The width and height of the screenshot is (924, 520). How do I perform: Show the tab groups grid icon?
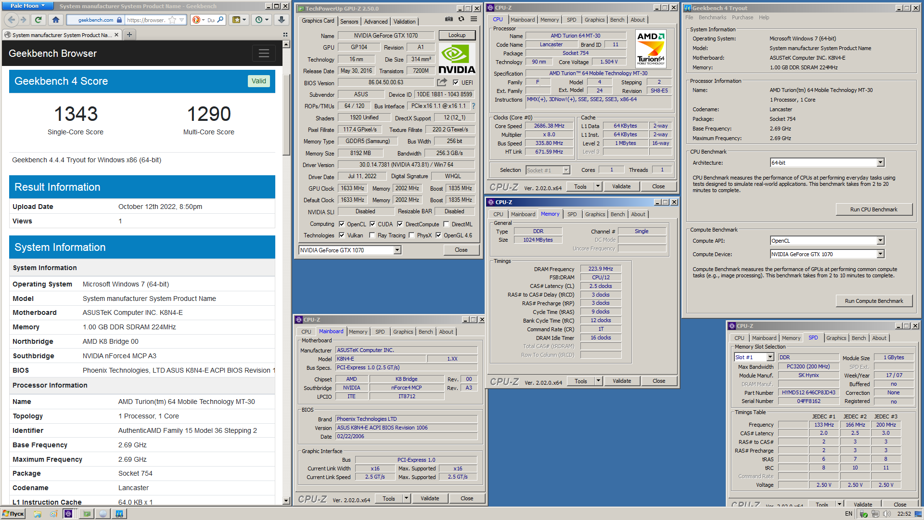[x=285, y=35]
